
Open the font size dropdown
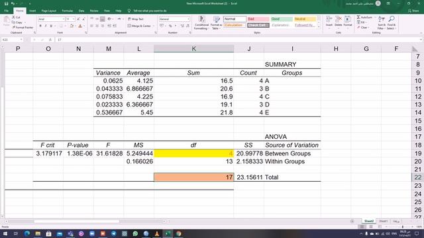tap(74, 19)
